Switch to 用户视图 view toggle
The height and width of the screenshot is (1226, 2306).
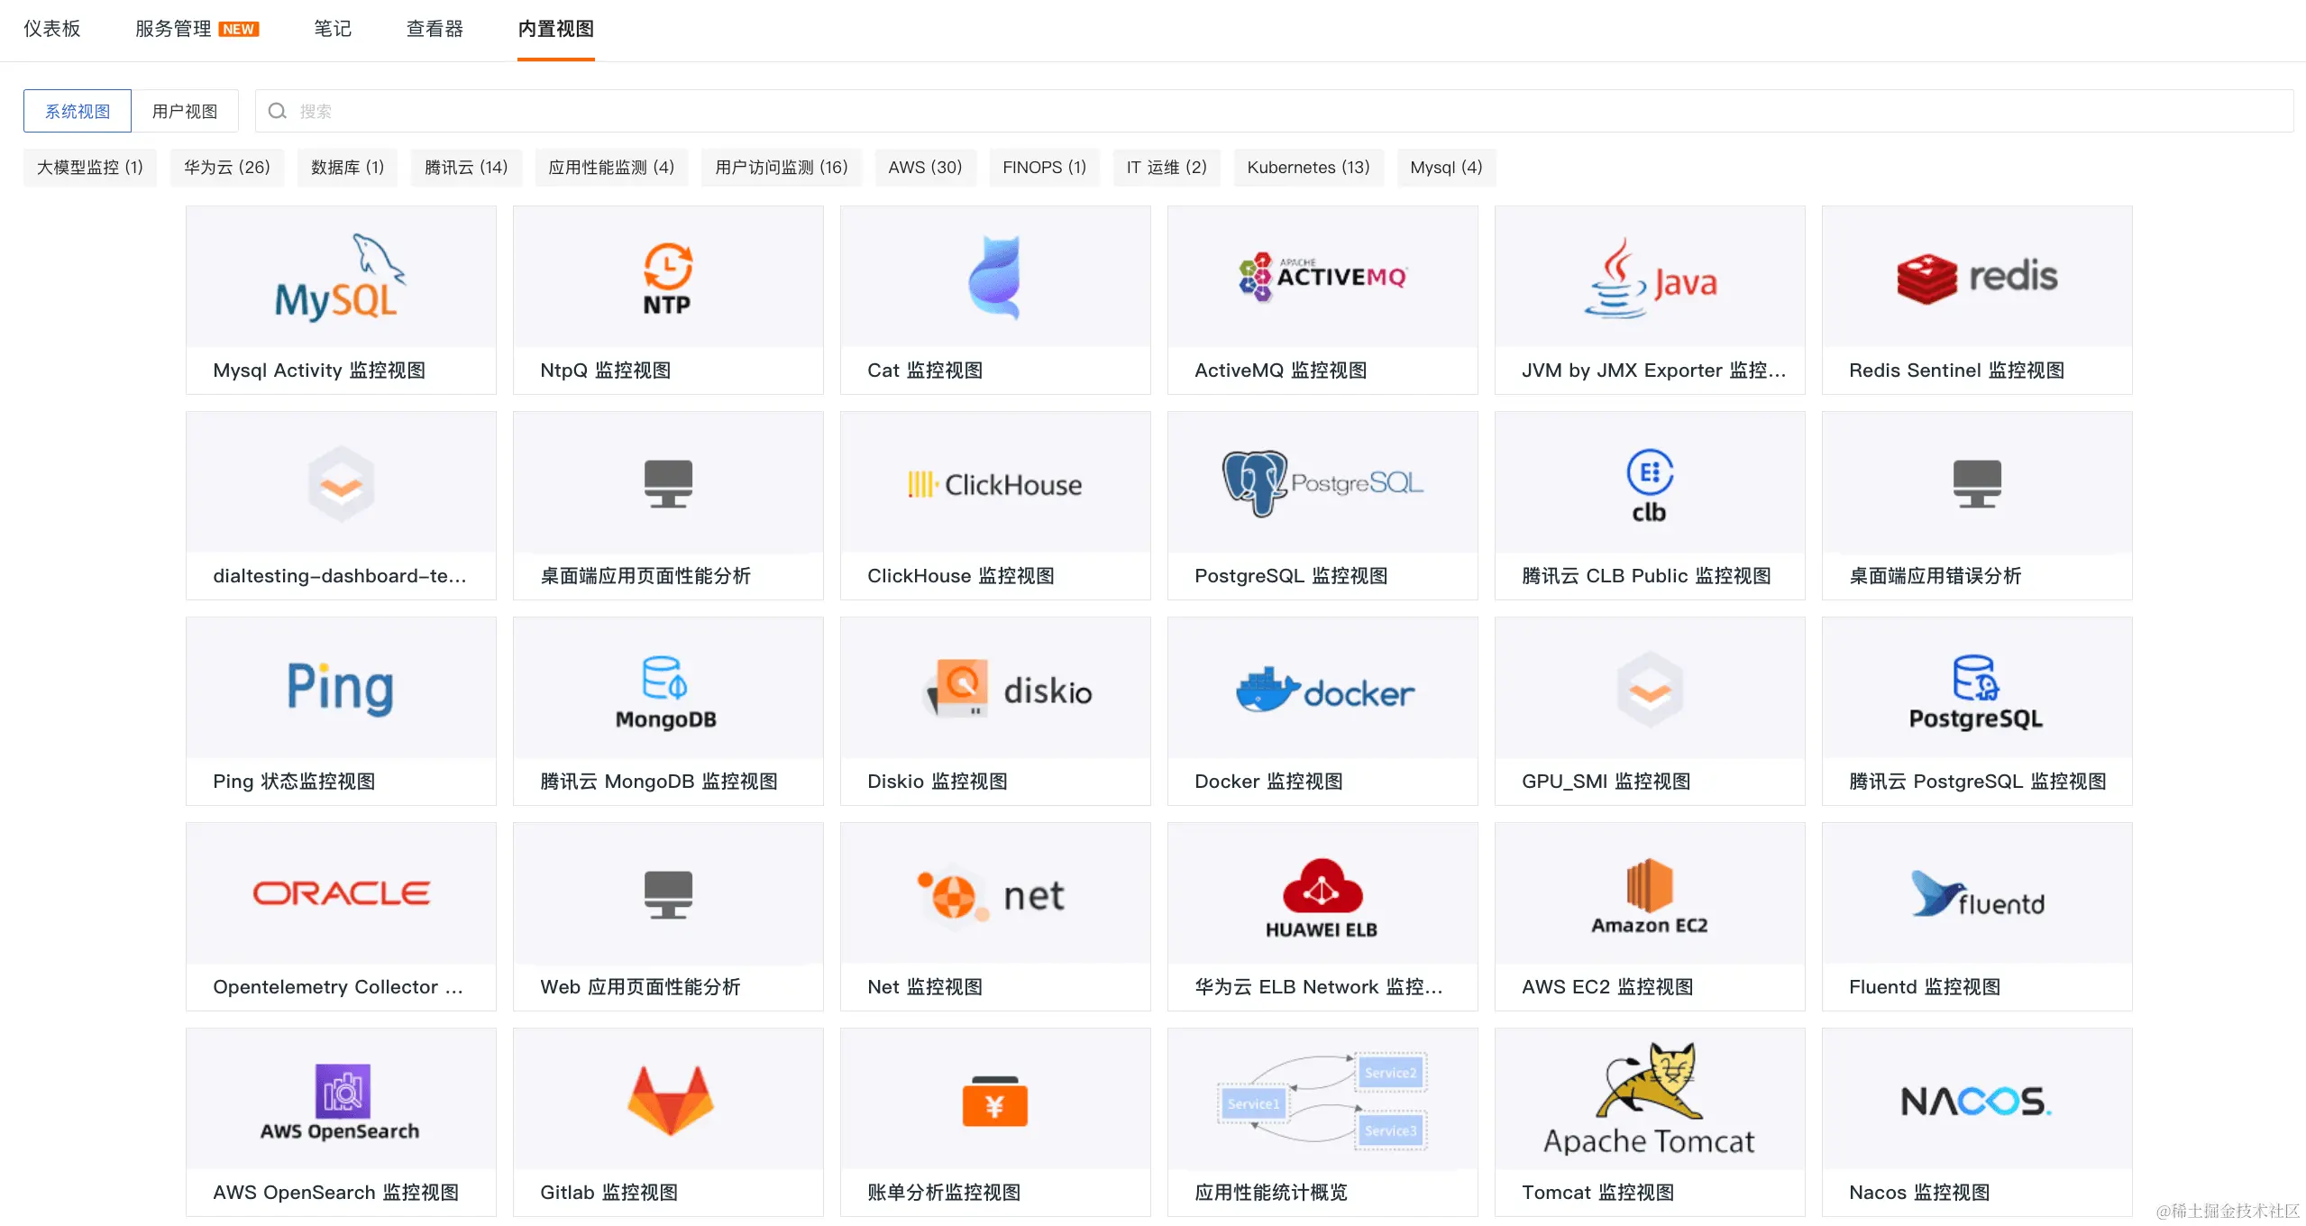tap(185, 111)
